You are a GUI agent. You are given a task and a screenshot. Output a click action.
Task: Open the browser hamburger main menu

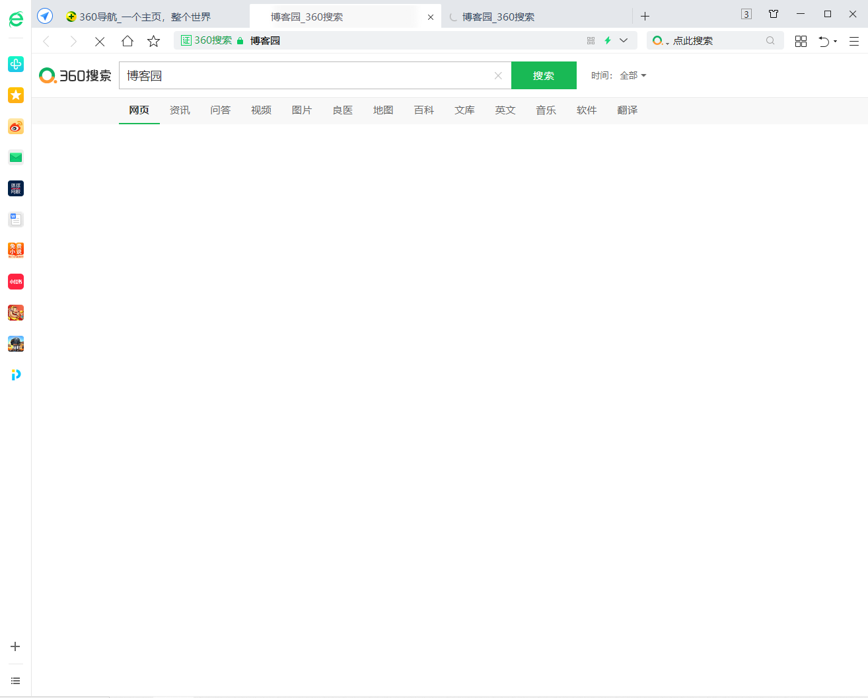854,41
